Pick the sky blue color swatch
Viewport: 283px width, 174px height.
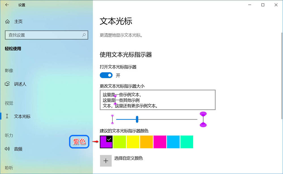[173, 142]
